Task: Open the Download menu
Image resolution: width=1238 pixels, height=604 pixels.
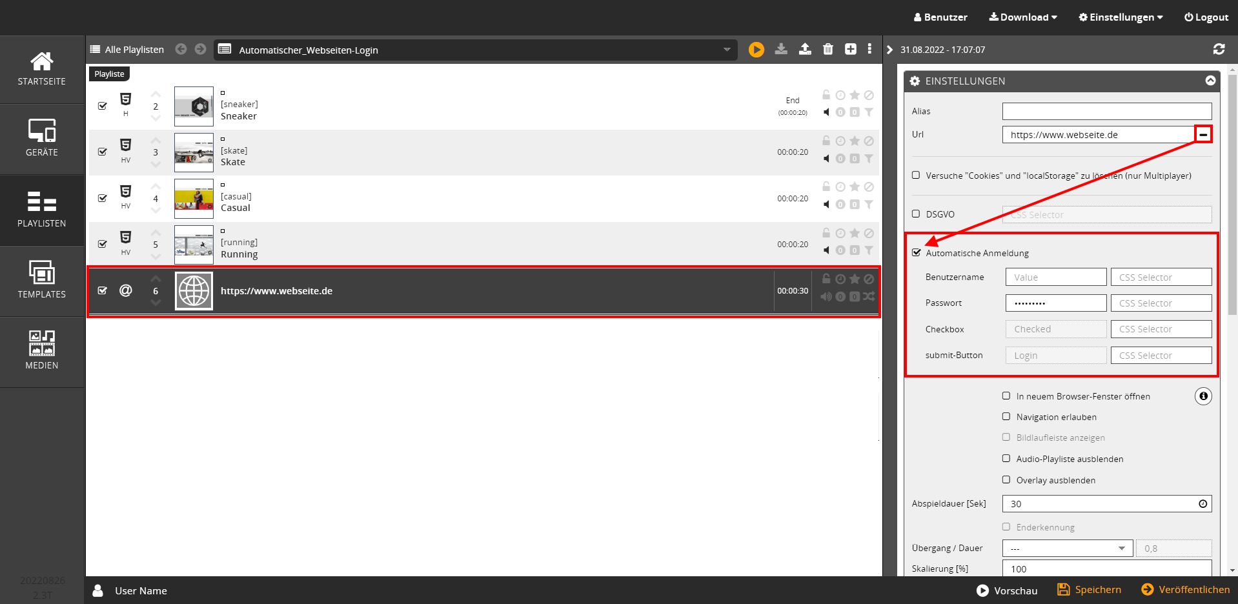Action: click(1023, 17)
